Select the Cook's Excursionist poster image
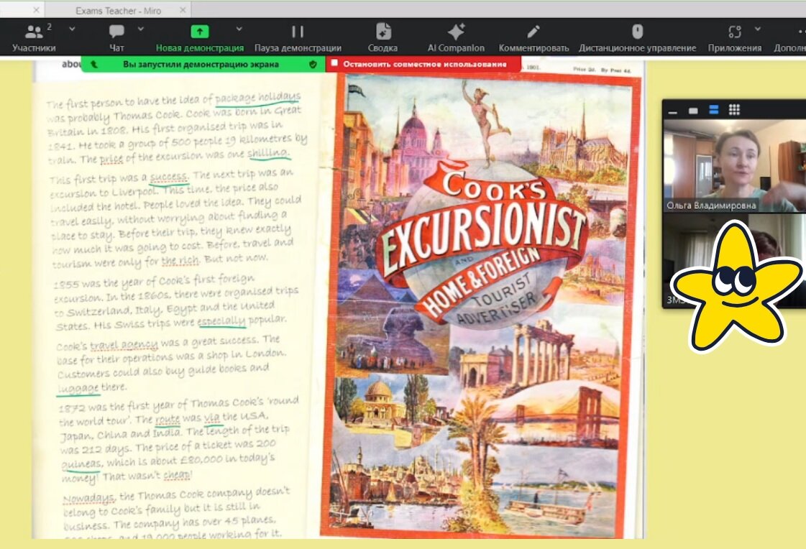806x549 pixels. pyautogui.click(x=481, y=305)
